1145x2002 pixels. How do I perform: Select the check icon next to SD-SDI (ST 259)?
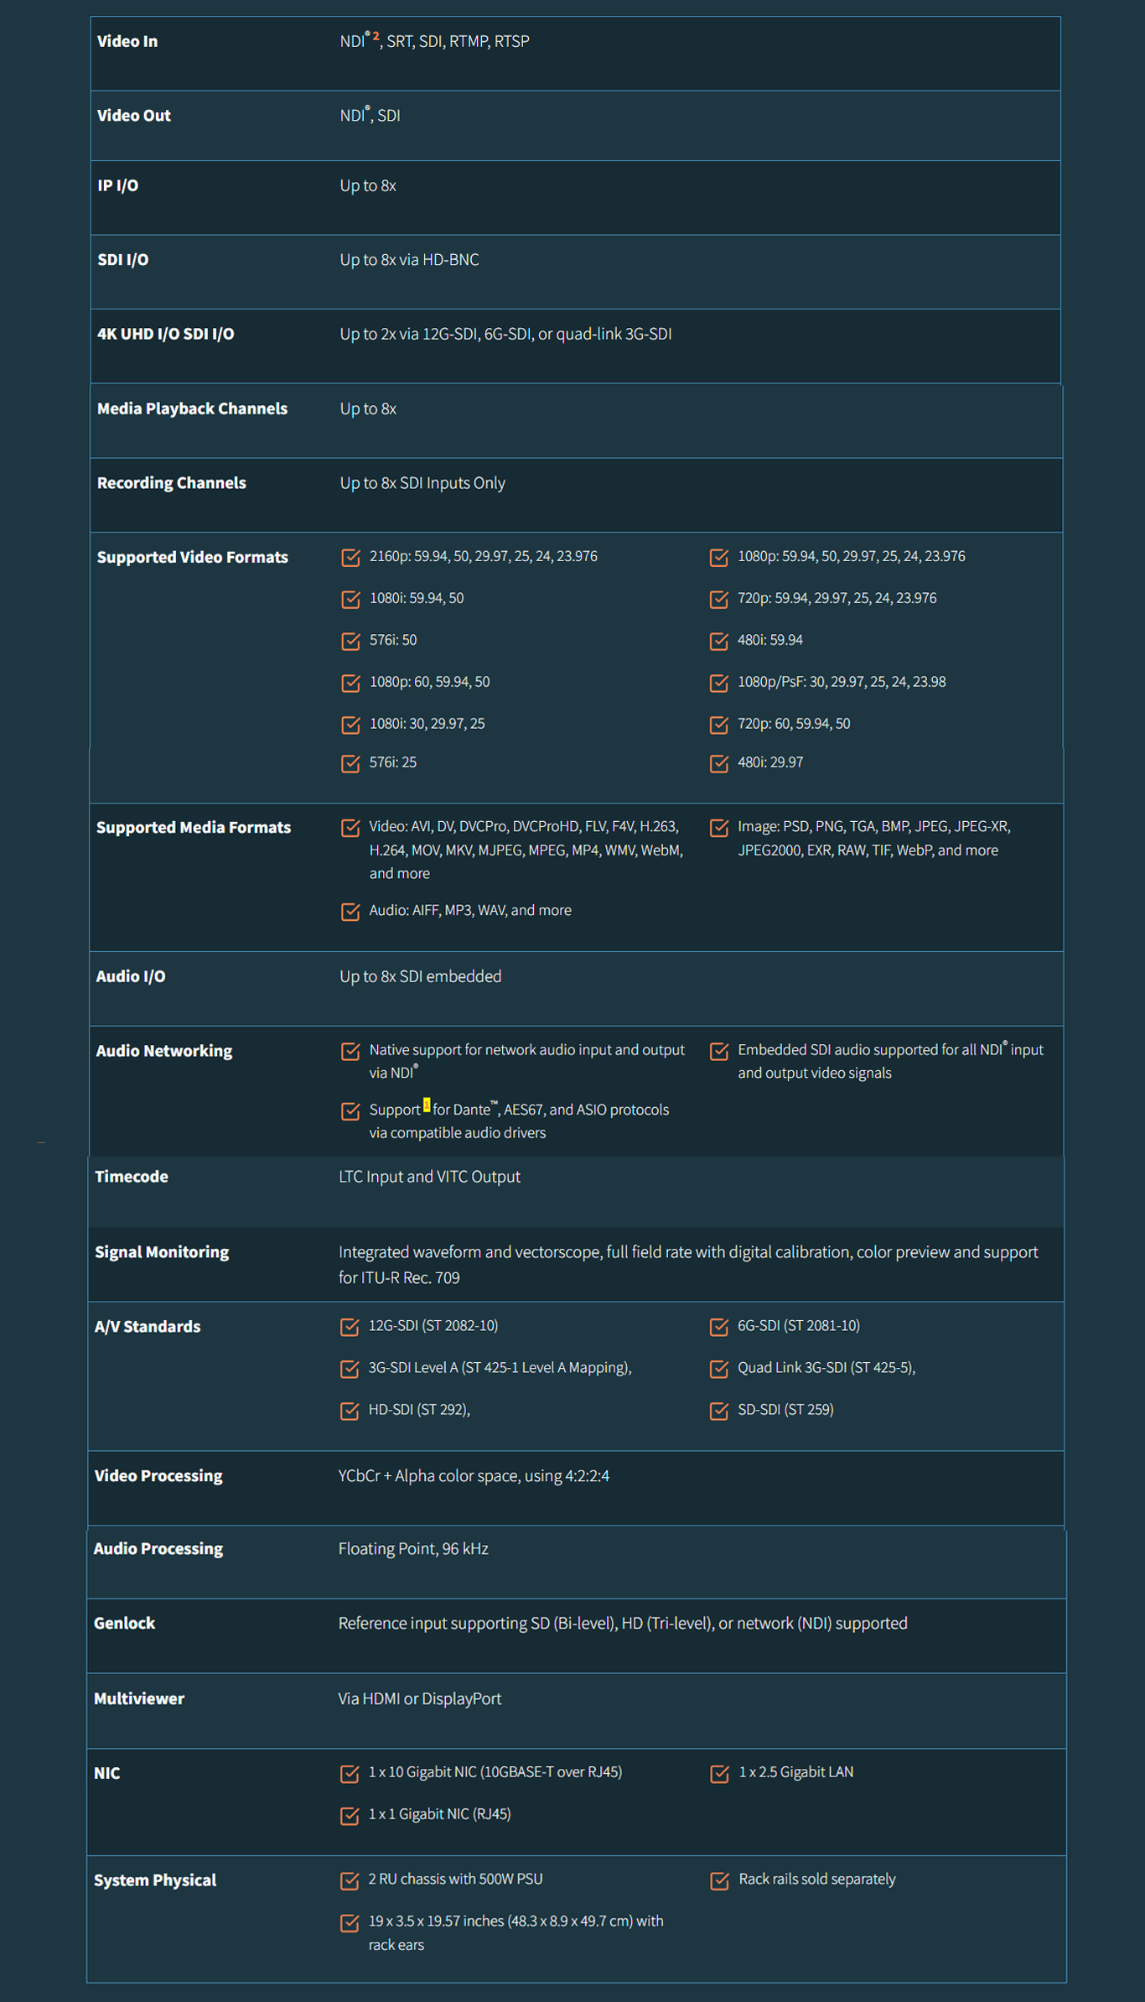coord(718,1411)
